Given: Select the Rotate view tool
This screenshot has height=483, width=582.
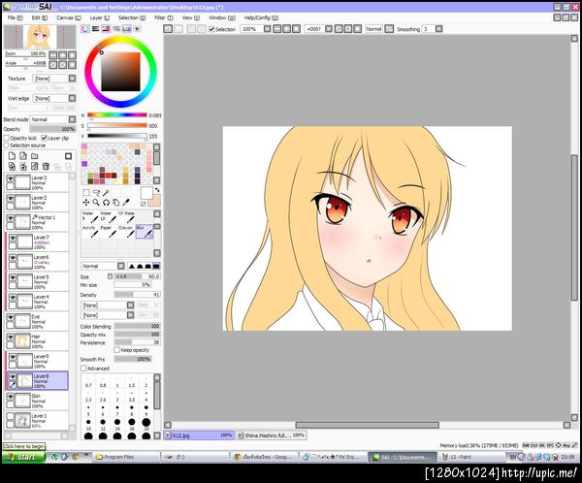Looking at the screenshot, I should point(106,203).
